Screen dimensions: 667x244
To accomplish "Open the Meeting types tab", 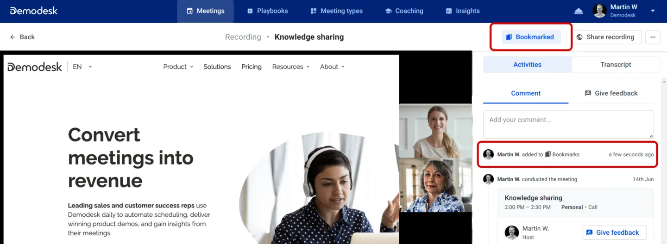I will 336,11.
